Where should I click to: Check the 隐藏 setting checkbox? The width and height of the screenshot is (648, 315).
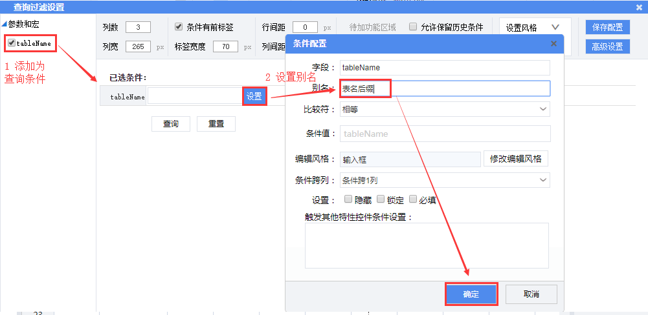tap(348, 199)
